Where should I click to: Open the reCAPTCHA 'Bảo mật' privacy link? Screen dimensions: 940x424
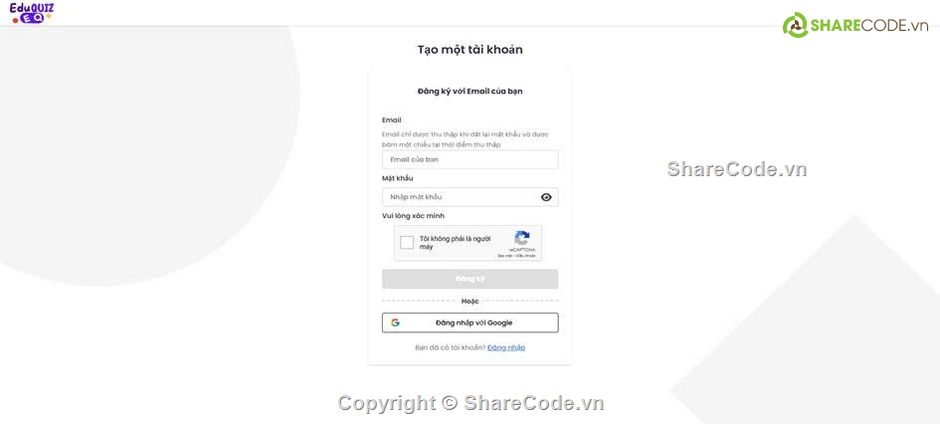coord(504,256)
